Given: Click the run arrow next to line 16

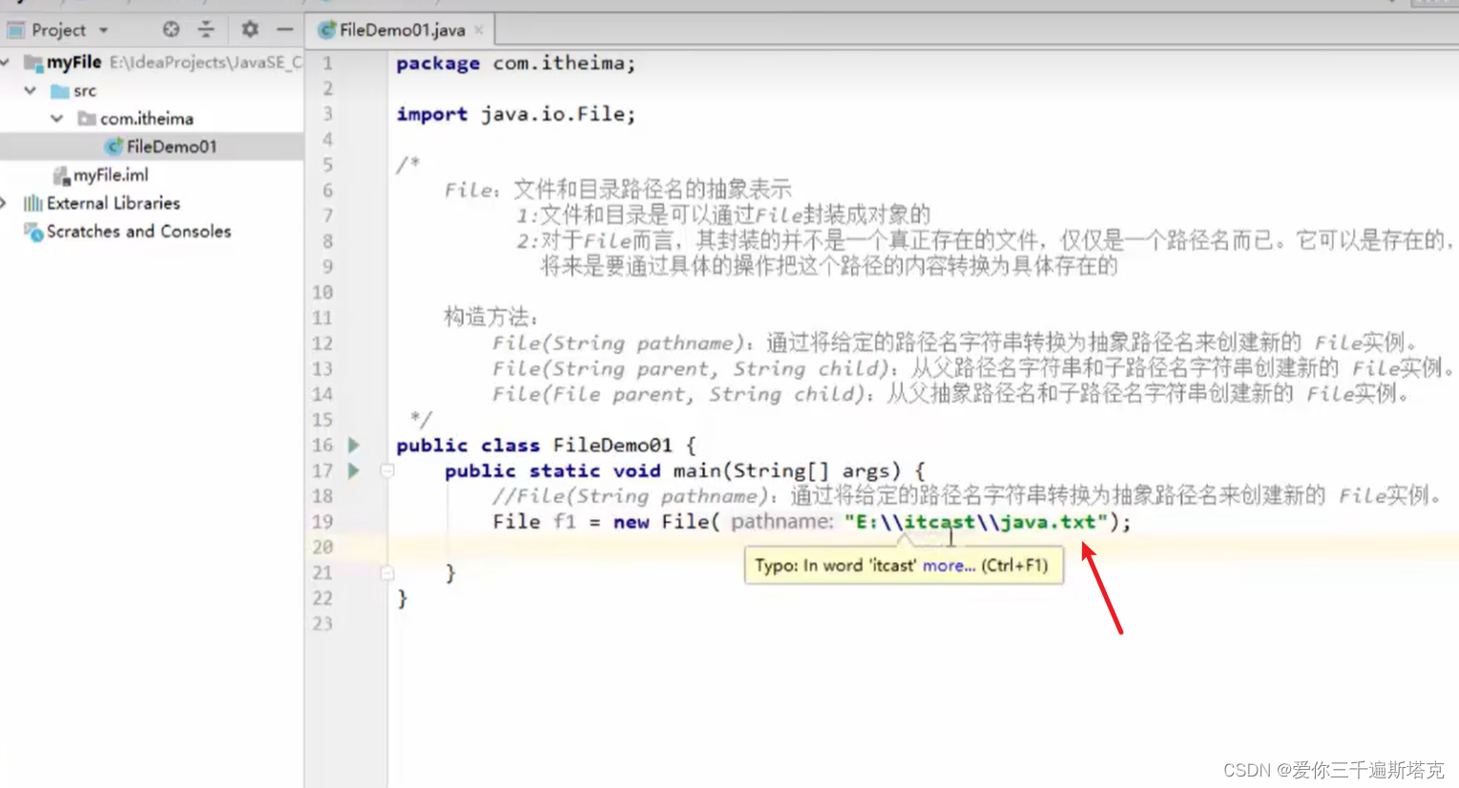Looking at the screenshot, I should point(353,445).
